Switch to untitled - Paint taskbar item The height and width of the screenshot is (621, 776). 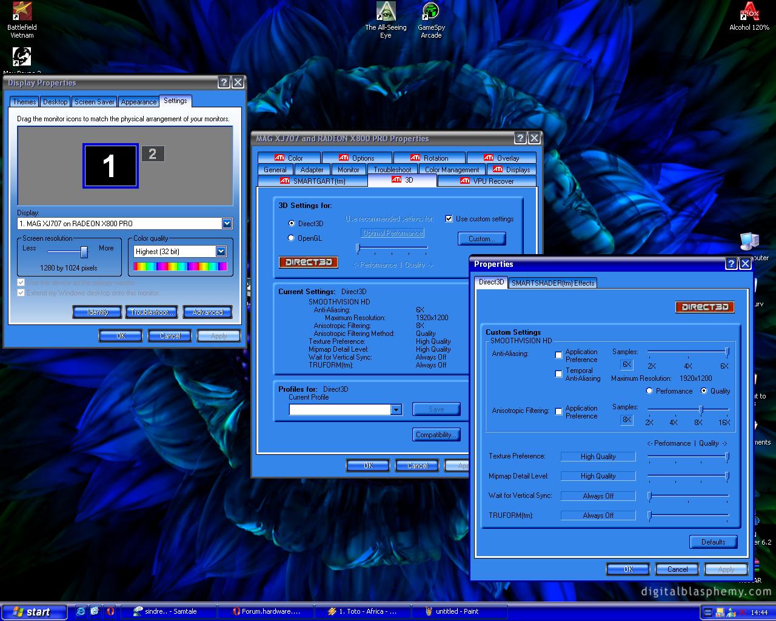460,611
